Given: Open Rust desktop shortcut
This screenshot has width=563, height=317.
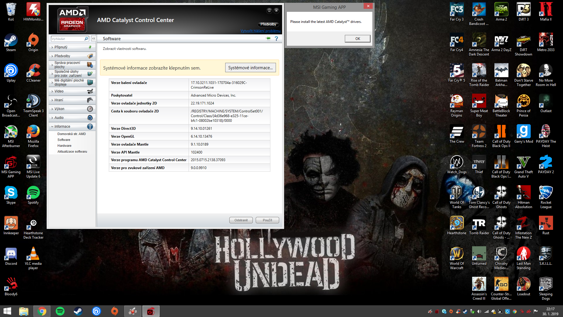Looking at the screenshot, I should tap(546, 226).
